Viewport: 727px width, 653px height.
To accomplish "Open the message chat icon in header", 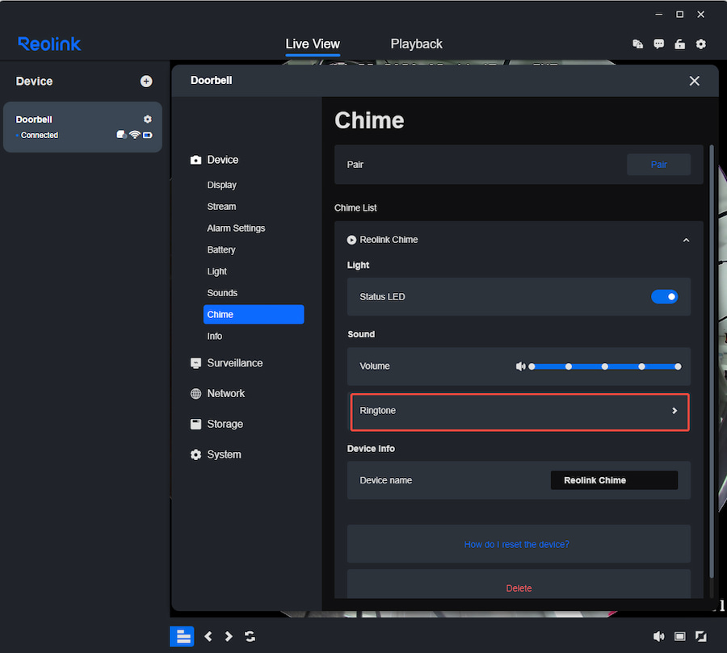I will pyautogui.click(x=658, y=44).
